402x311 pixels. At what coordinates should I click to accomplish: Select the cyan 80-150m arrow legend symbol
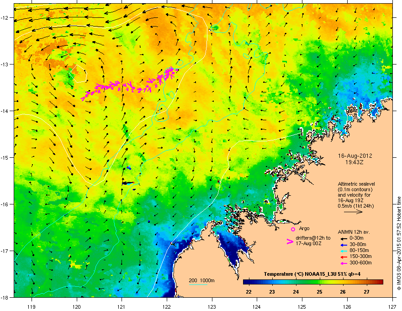344,251
